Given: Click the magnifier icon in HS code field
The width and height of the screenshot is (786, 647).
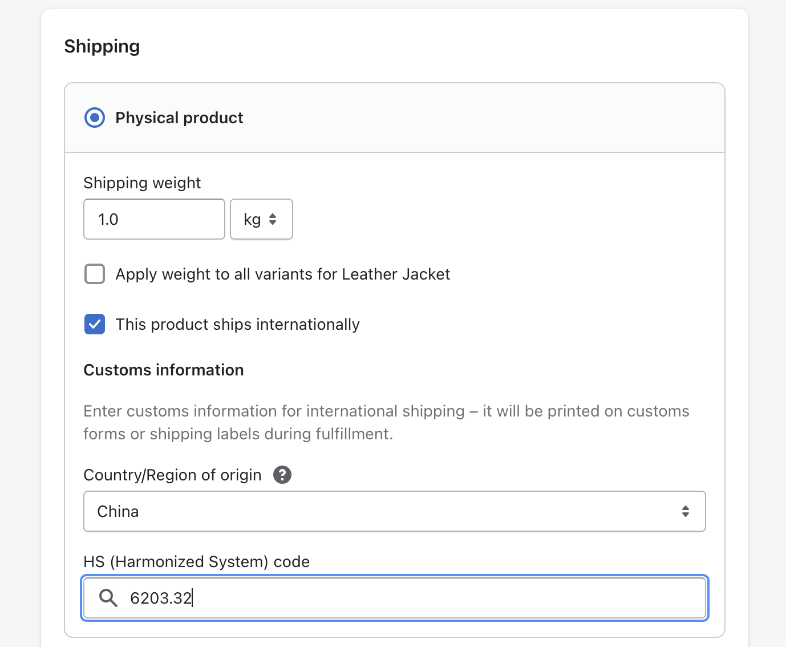Looking at the screenshot, I should pos(108,598).
